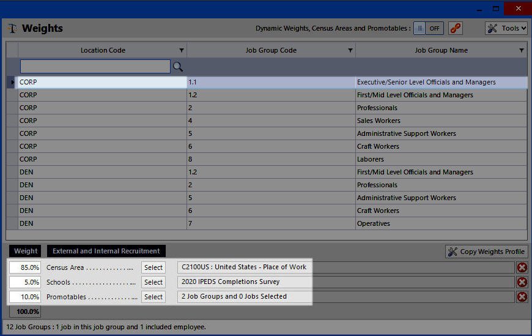The width and height of the screenshot is (532, 336).
Task: Remove the Schools weight entry
Action: 522,282
